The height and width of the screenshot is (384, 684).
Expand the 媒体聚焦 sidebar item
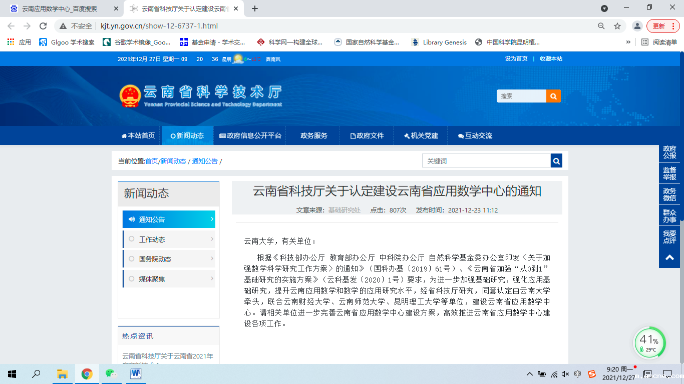coord(169,279)
